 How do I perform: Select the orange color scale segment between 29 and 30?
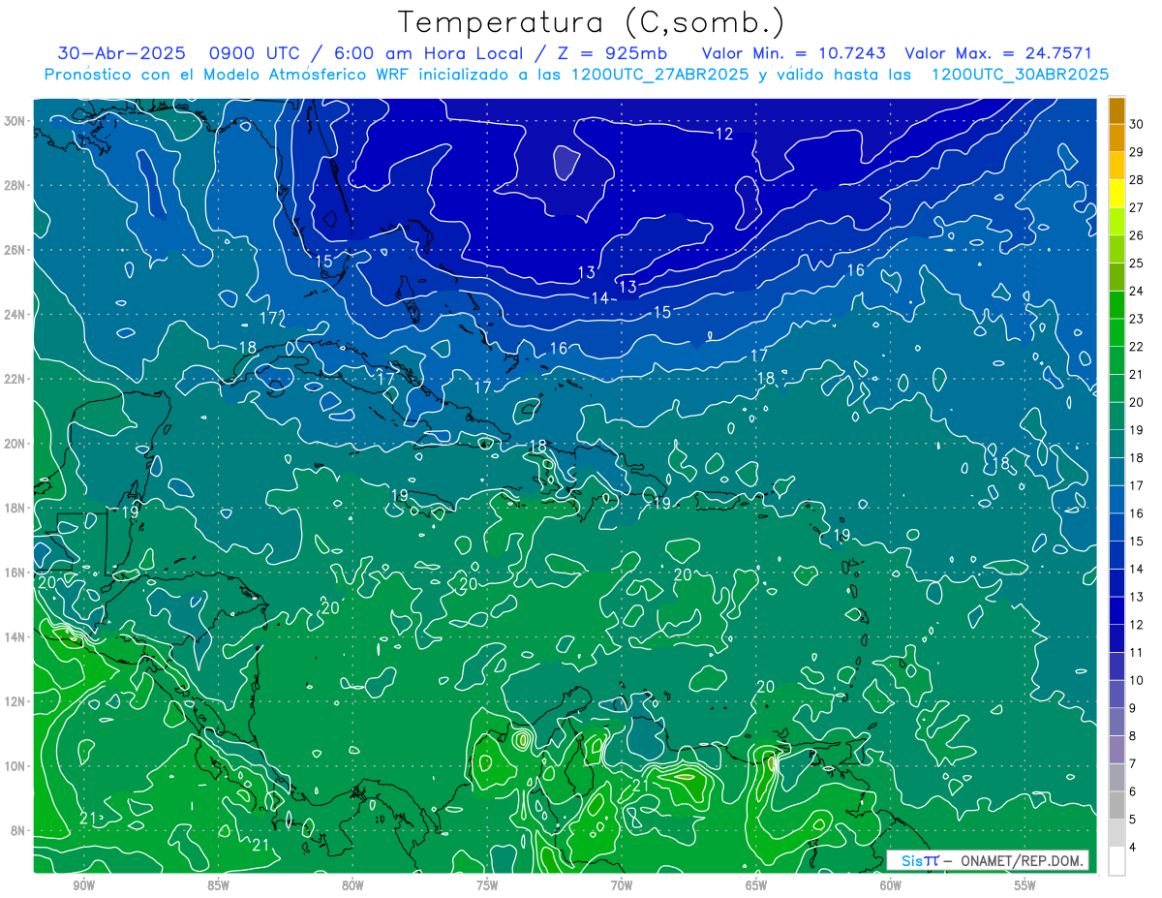pyautogui.click(x=1116, y=138)
